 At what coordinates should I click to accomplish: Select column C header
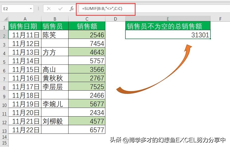[x=87, y=19]
